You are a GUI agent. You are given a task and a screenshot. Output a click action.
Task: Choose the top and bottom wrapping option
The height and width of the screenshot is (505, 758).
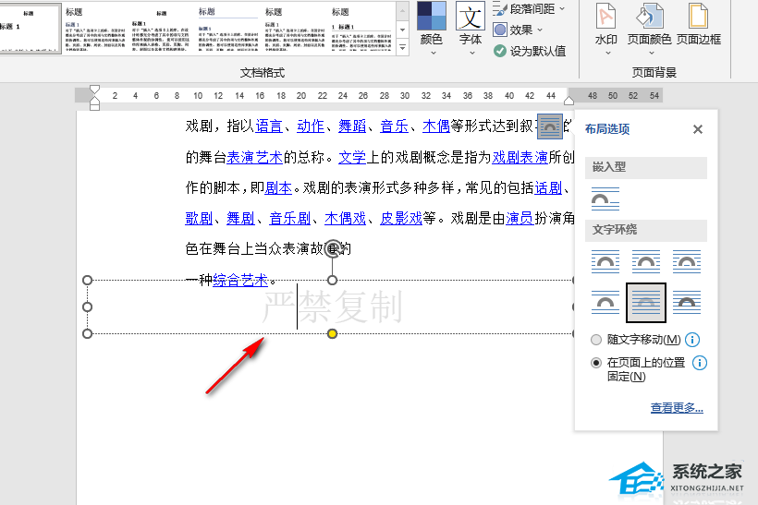coord(605,301)
